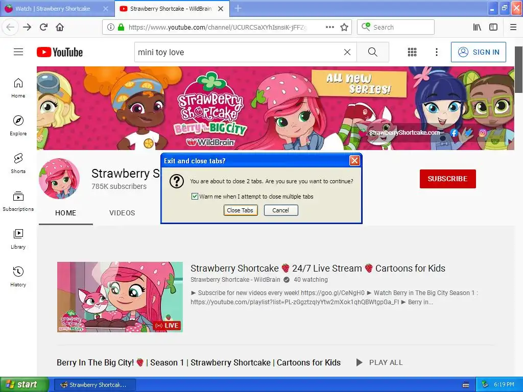Confirm with Close Tabs button
This screenshot has width=523, height=392.
(x=240, y=210)
